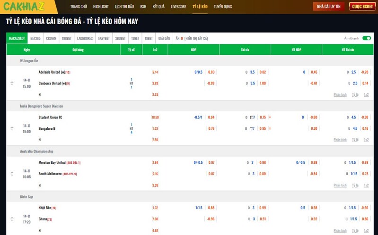Open the Giải đấu league filter
This screenshot has width=378, height=235.
coord(164,38)
